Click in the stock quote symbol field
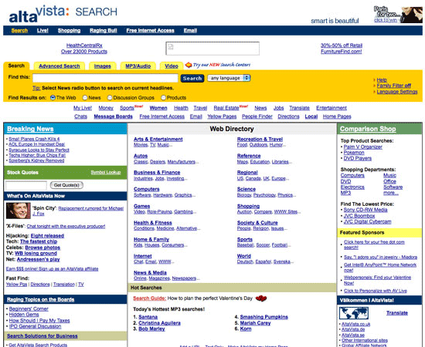 point(26,185)
